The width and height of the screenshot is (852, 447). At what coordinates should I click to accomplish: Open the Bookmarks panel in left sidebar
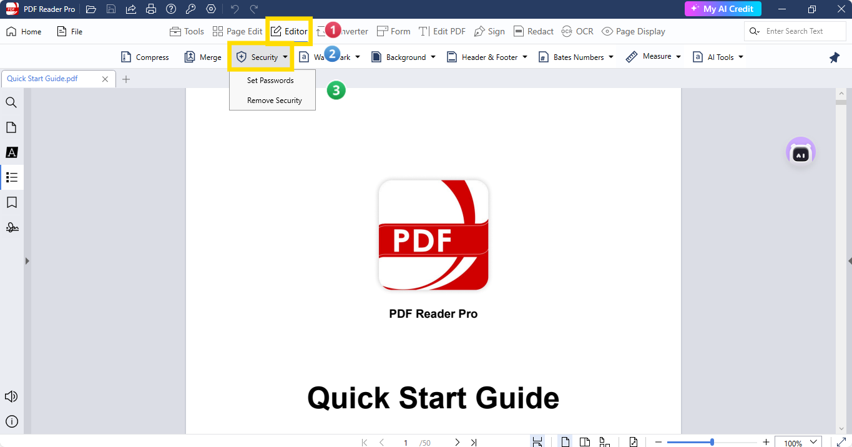coord(11,202)
